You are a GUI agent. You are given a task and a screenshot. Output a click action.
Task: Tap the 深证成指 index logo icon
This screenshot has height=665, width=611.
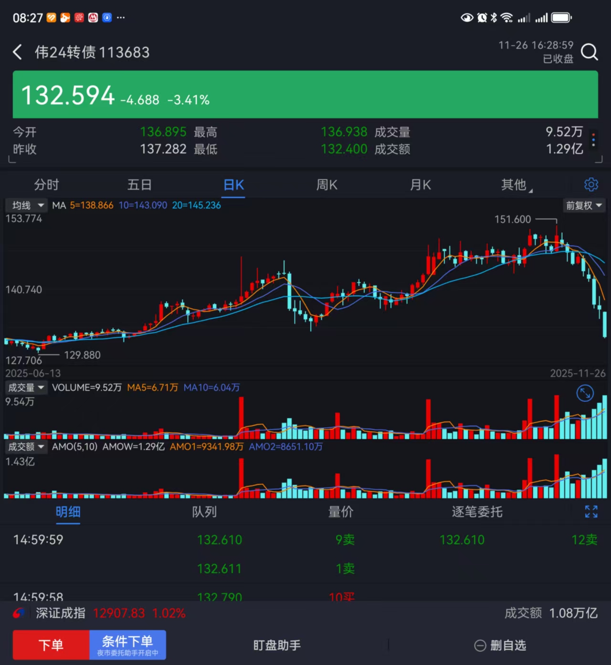pyautogui.click(x=19, y=613)
